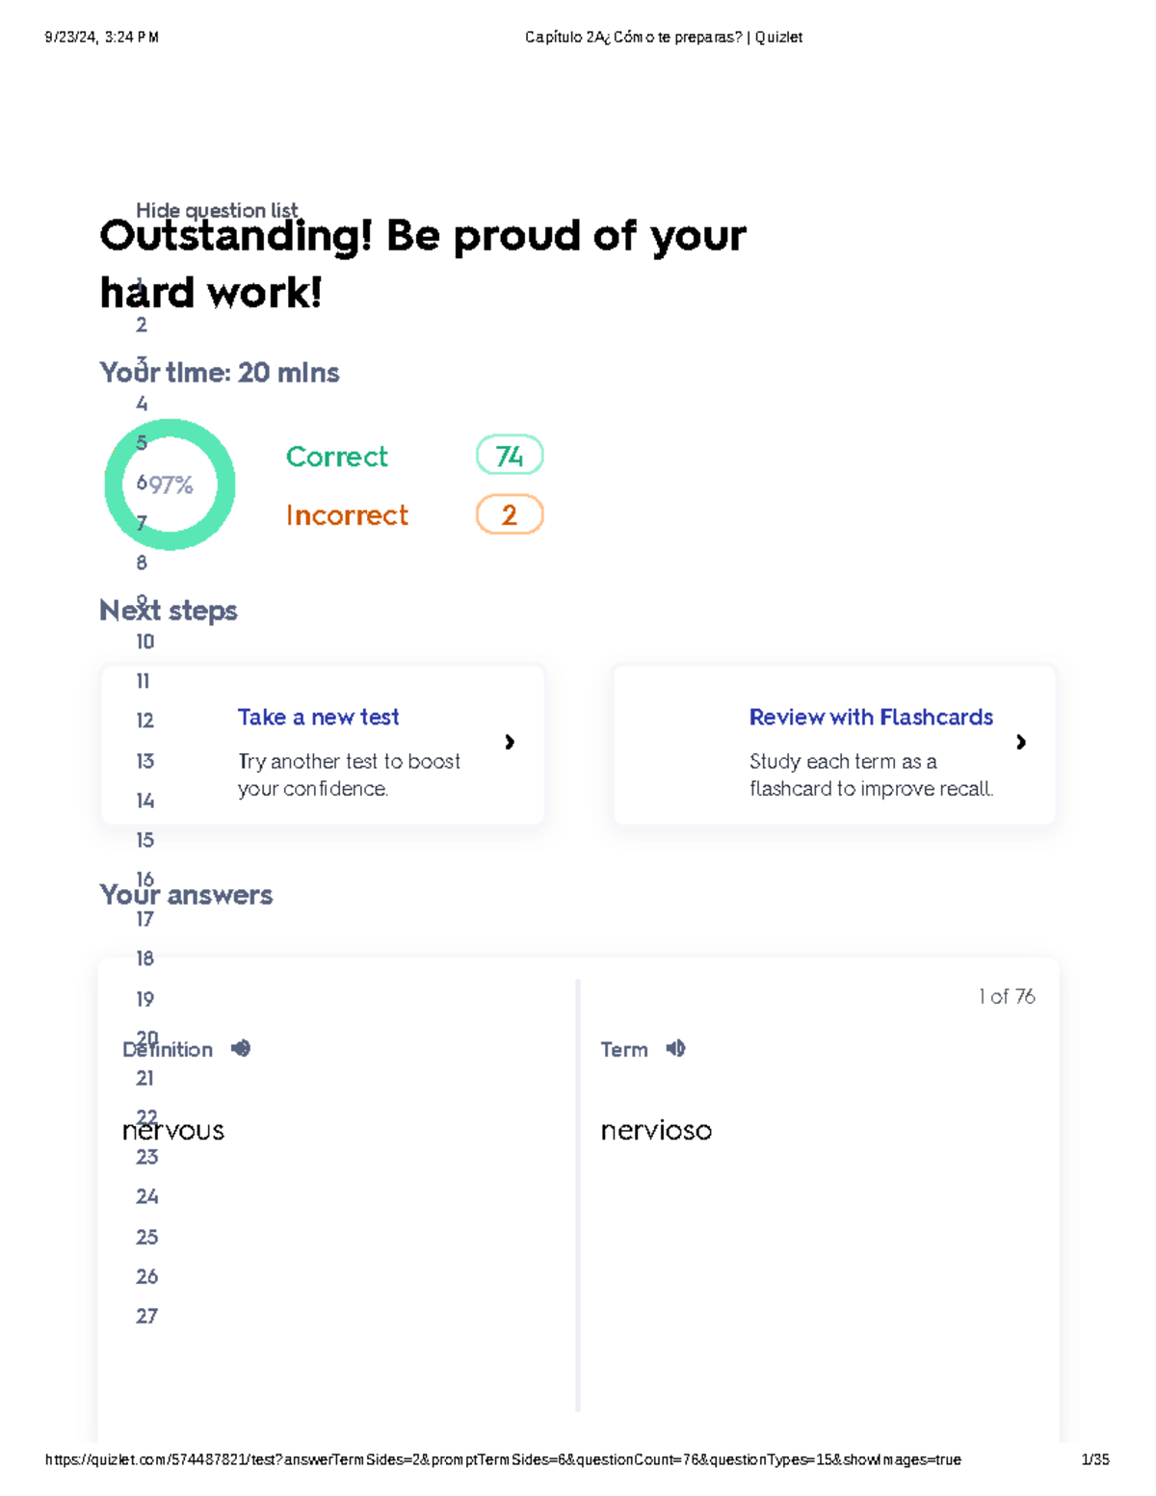1156x1496 pixels.
Task: Take a new test
Action: click(x=318, y=717)
